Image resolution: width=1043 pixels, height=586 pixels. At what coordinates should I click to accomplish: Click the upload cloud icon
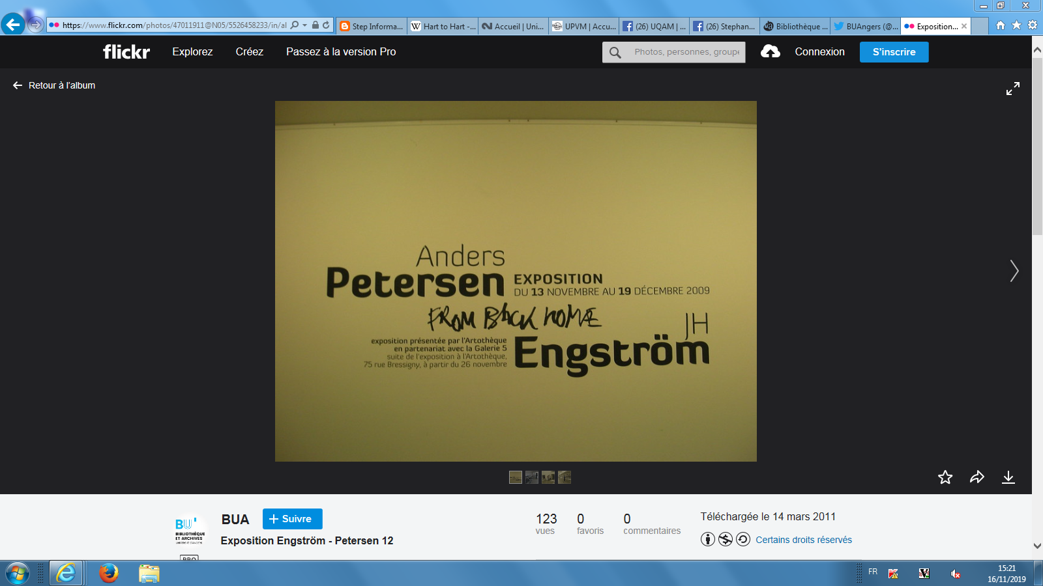tap(770, 51)
